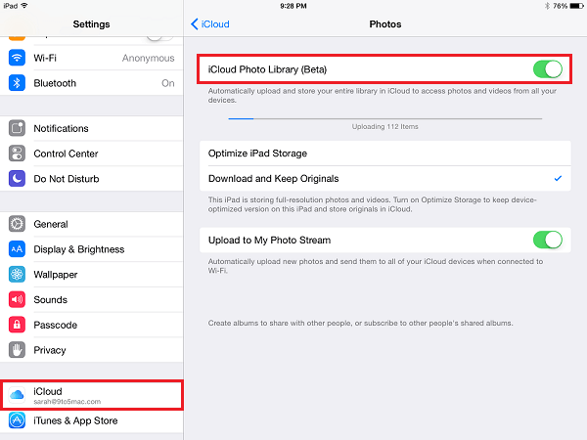Image resolution: width=587 pixels, height=440 pixels.
Task: Tap the Passcode lock icon
Action: pos(17,325)
